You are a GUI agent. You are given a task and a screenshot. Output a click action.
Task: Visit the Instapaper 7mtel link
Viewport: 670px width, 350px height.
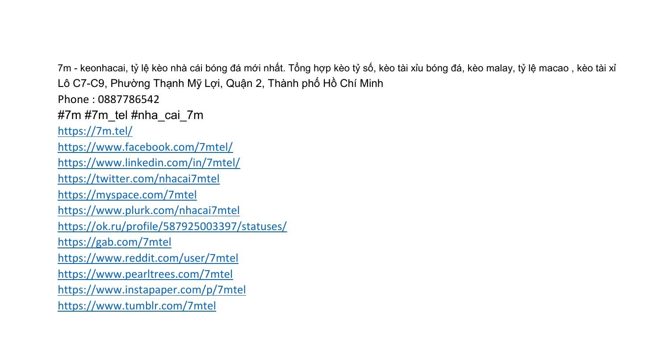(152, 290)
